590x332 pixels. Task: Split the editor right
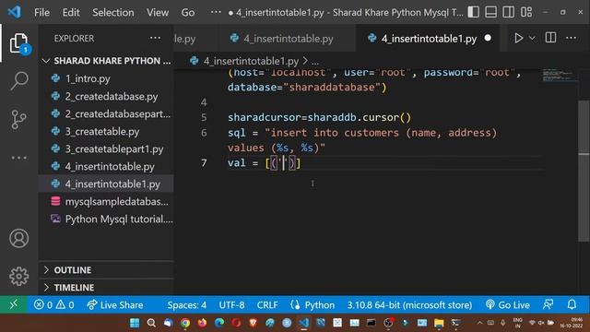[x=550, y=38]
